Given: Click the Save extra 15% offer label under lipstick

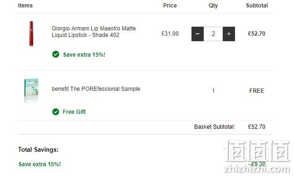Looking at the screenshot, I should (84, 55).
